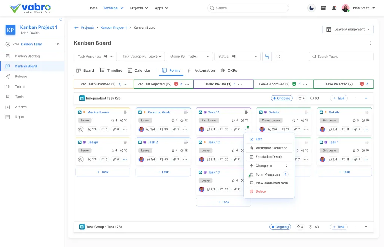The height and width of the screenshot is (247, 384).
Task: Open the messages icon in the header
Action: pos(323,7)
